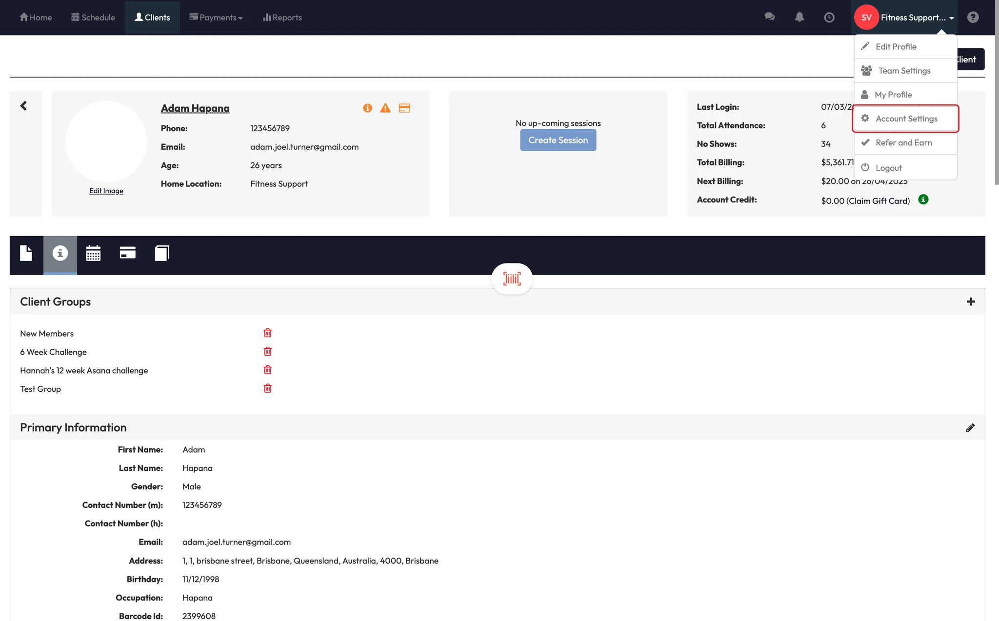Click the Edit Image link
Screen dimensions: 999x621
(x=106, y=191)
